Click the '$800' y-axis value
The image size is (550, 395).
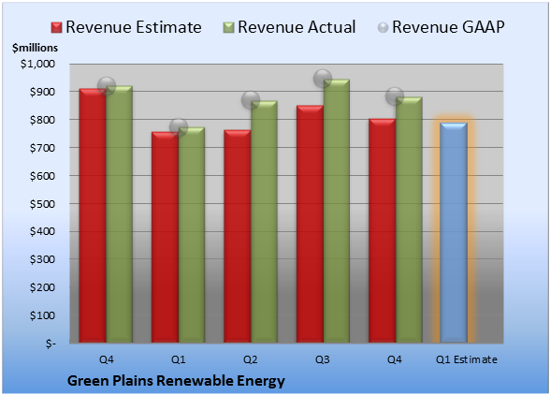point(42,120)
